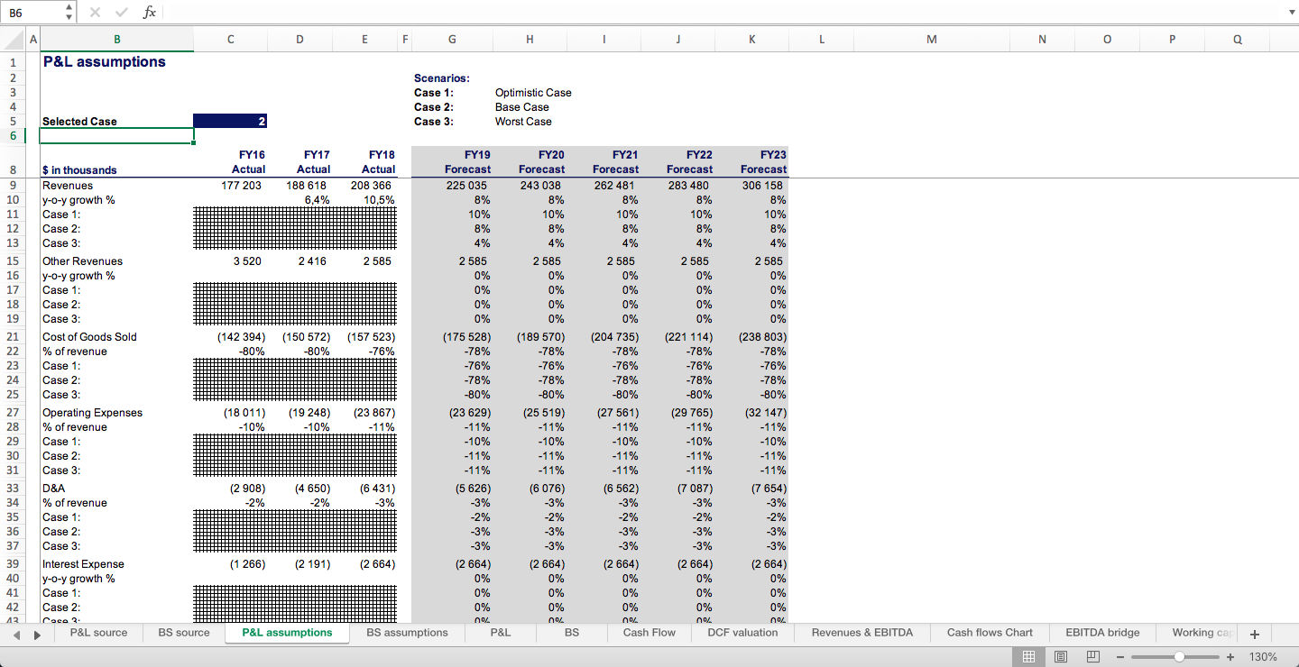Screen dimensions: 1299x667
Task: Click the next-sheet navigation arrow
Action: pos(36,634)
